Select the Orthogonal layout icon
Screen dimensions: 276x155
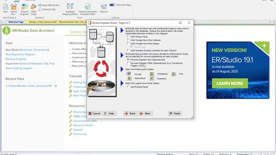pos(151,74)
